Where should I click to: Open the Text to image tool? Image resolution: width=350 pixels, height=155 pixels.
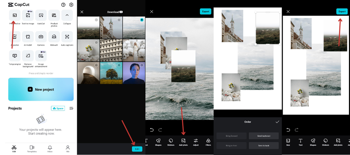[x=28, y=15]
